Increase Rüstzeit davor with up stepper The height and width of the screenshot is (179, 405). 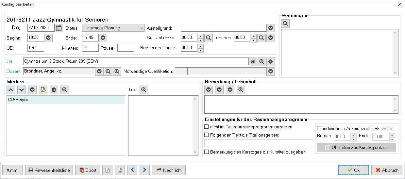click(201, 36)
